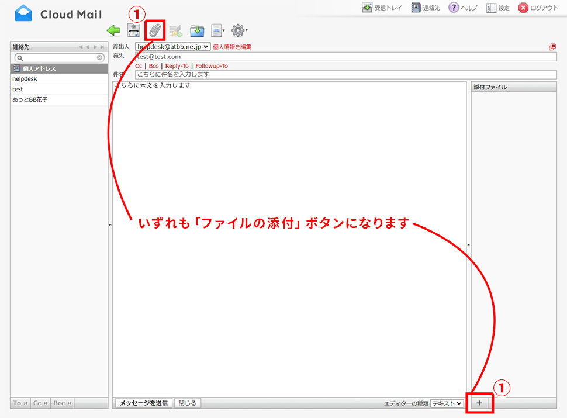Select the あっとBB花子 contact

coord(30,100)
